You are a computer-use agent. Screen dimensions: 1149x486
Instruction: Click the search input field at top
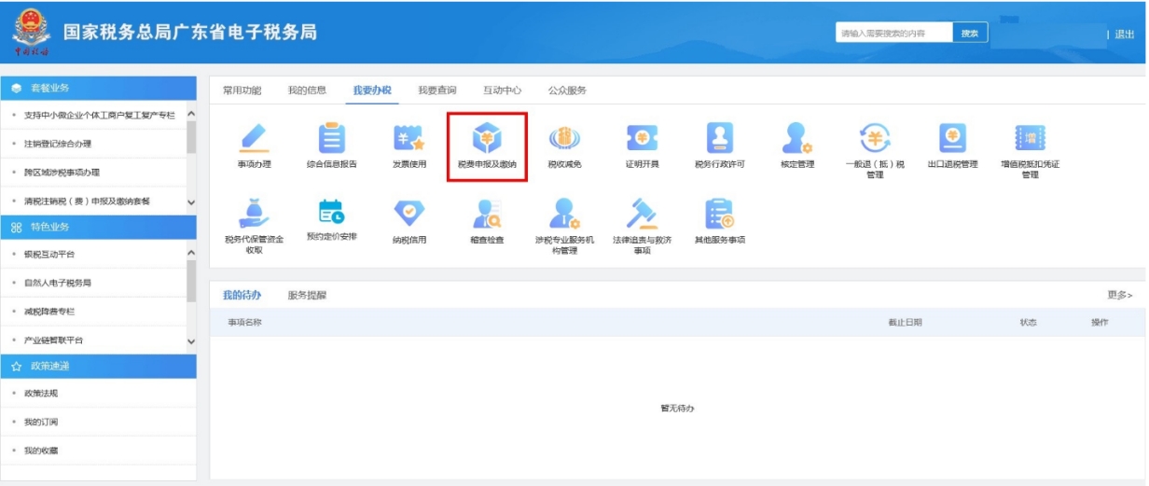coord(893,34)
